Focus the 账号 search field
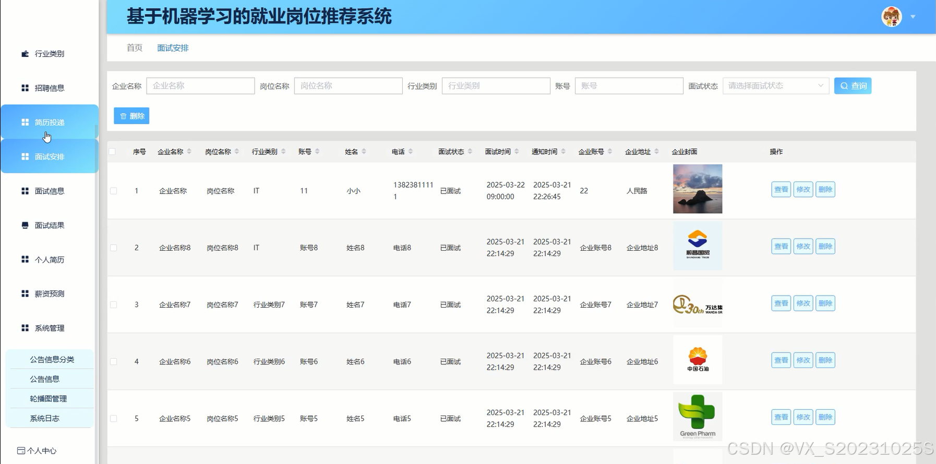The image size is (936, 464). tap(629, 86)
